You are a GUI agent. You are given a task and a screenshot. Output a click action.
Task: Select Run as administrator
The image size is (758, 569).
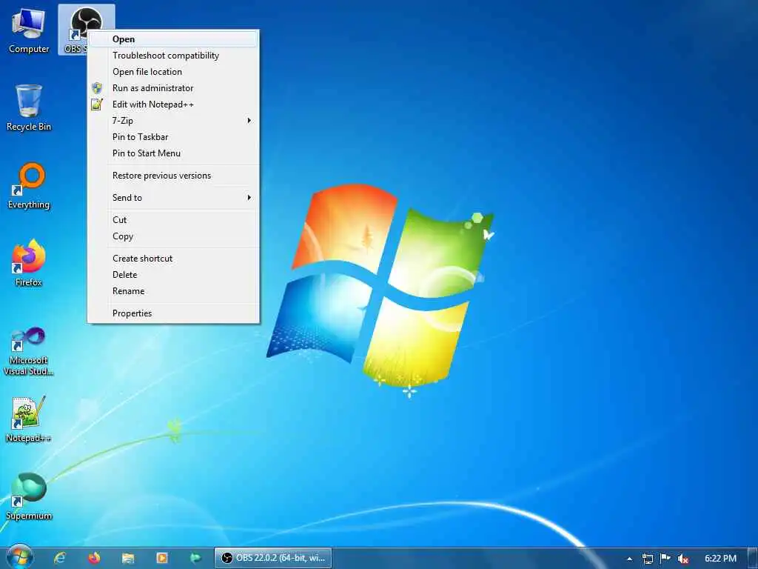173,88
